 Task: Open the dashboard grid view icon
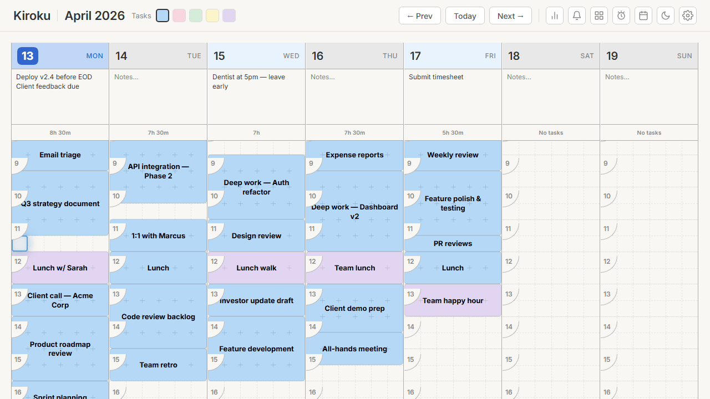(599, 15)
